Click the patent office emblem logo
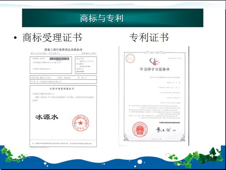 click(x=154, y=61)
